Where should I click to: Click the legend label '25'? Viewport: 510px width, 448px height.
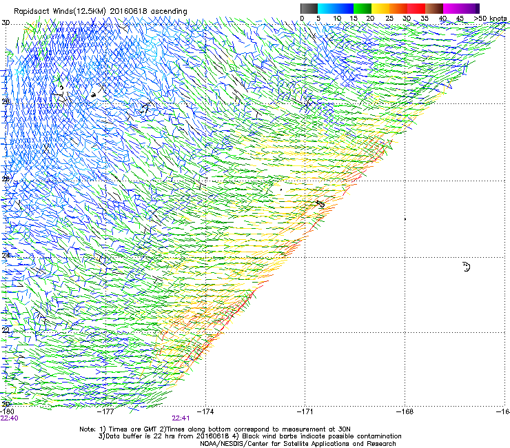[x=389, y=19]
